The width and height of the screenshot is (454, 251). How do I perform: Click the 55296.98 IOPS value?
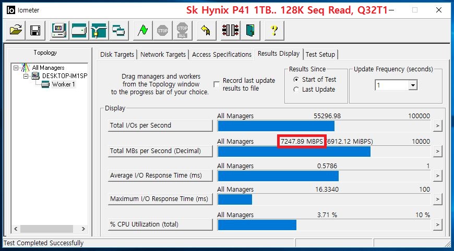[x=327, y=116]
